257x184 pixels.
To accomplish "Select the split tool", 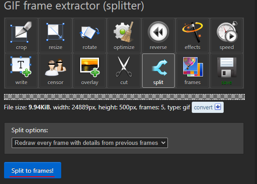I will click(x=158, y=71).
